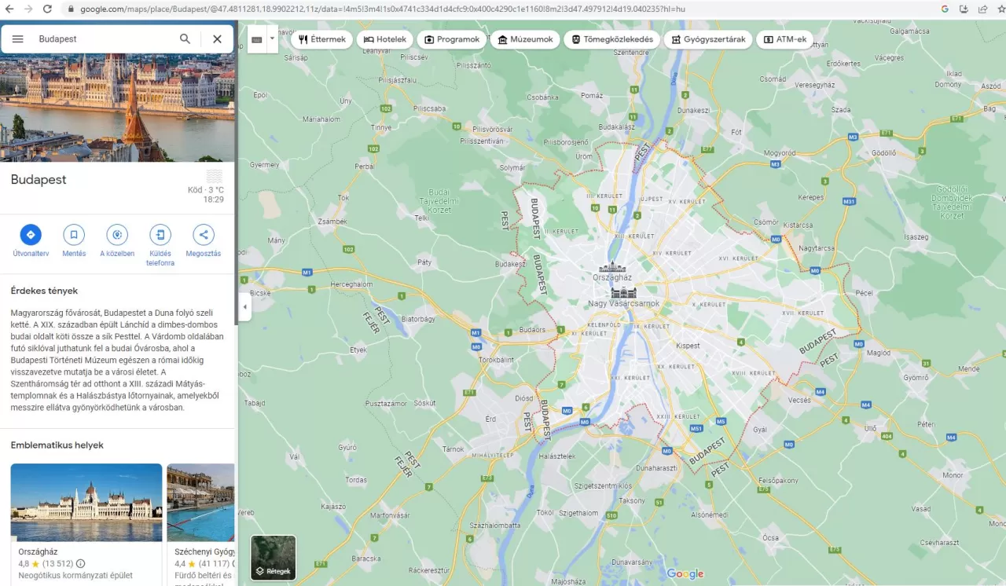Open A közelben search icon
This screenshot has width=1006, height=586.
pyautogui.click(x=117, y=234)
